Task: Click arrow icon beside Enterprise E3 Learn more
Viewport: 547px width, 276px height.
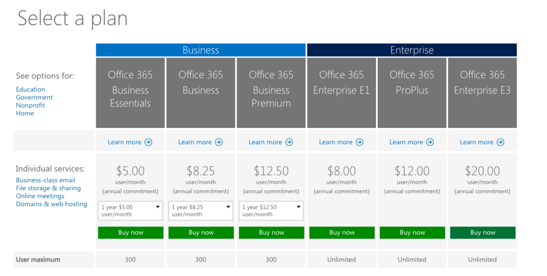Action: tap(501, 142)
